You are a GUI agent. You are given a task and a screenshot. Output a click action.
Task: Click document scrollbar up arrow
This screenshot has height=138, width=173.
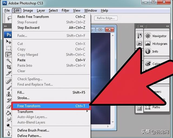click(x=113, y=36)
